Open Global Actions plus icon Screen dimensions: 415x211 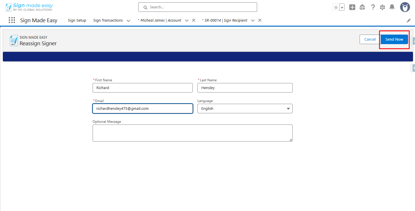pyautogui.click(x=352, y=7)
